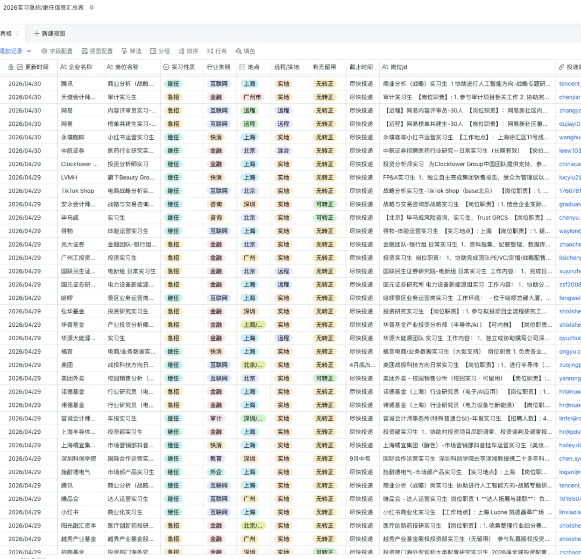
Task: Click the 审计 tag in 容诚会计师 row
Action: click(x=216, y=418)
